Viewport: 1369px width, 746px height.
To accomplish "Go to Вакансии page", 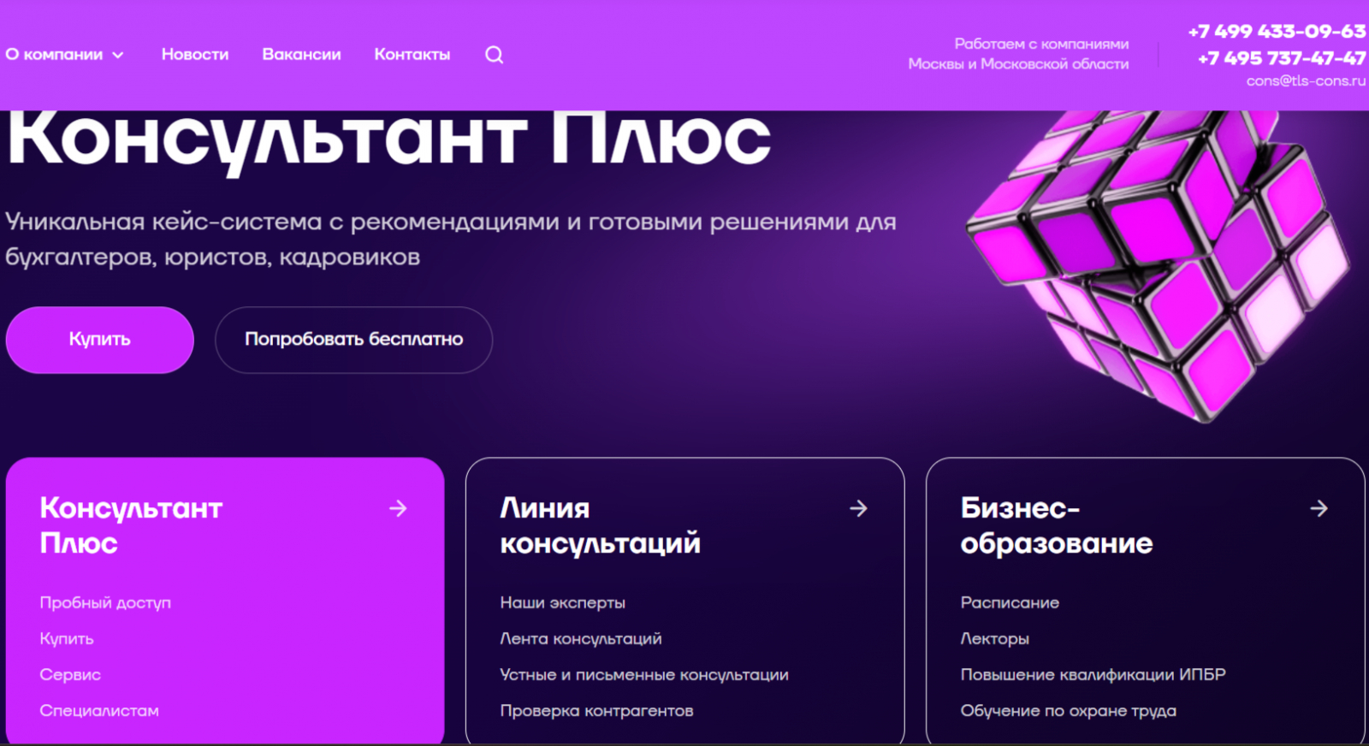I will (301, 55).
